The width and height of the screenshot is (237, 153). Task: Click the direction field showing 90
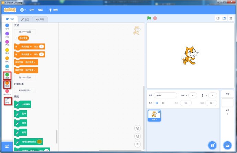coord(211,103)
